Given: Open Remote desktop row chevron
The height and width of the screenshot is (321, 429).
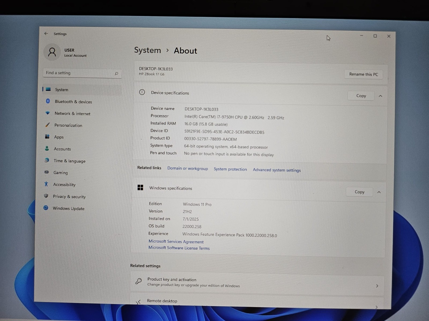Looking at the screenshot, I should pos(376,307).
